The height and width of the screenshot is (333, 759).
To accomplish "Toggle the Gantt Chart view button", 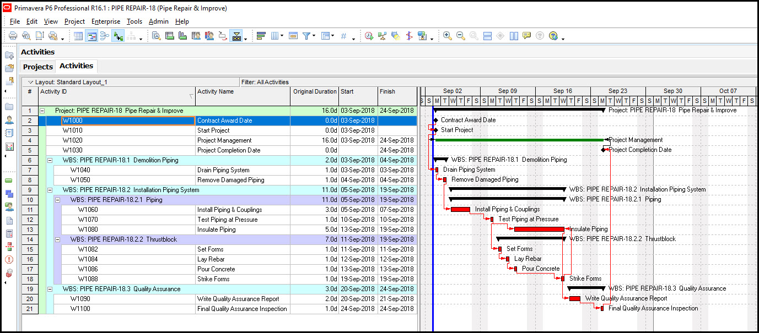I will click(x=91, y=36).
